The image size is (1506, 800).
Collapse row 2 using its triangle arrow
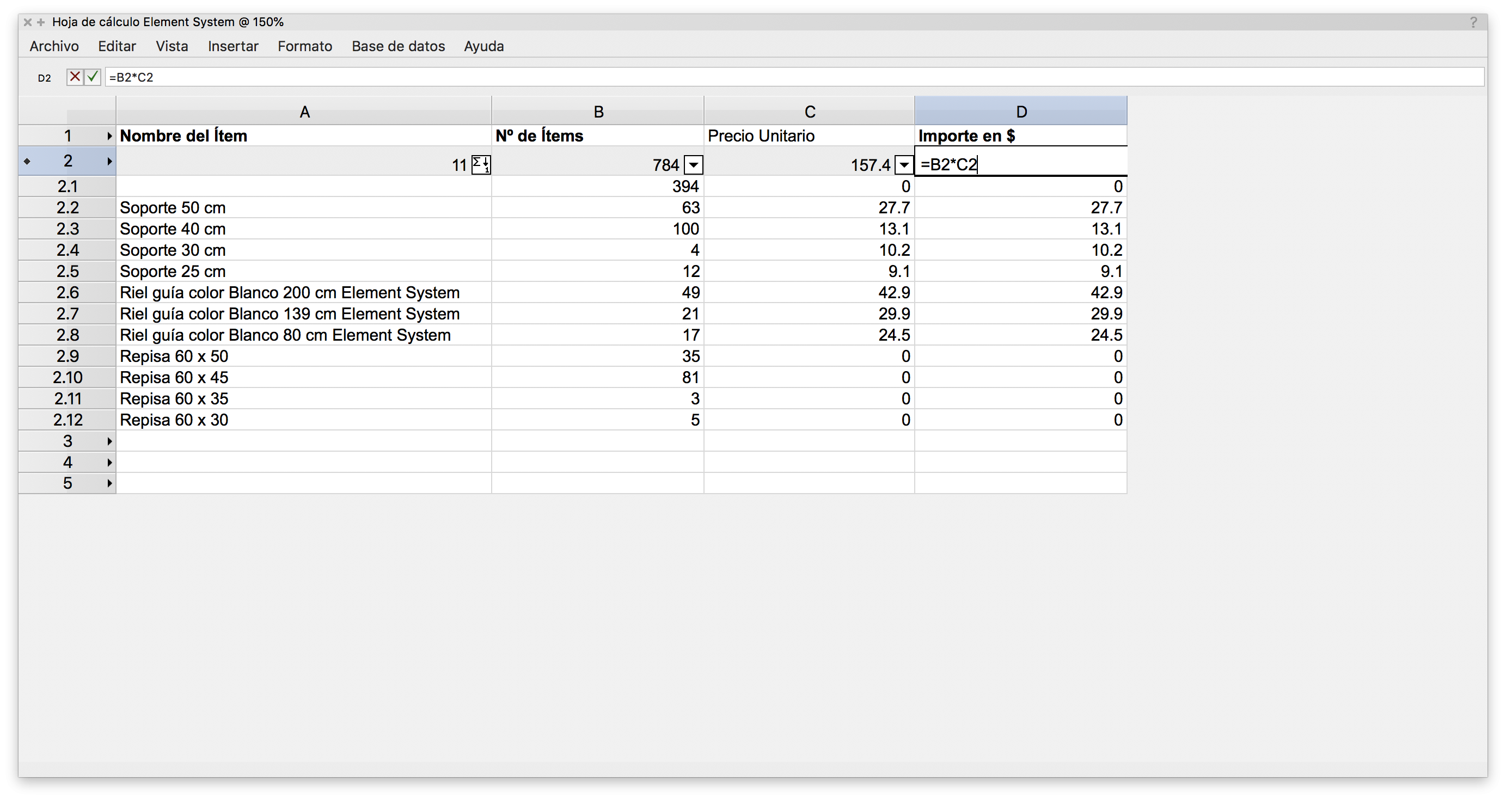click(x=109, y=161)
